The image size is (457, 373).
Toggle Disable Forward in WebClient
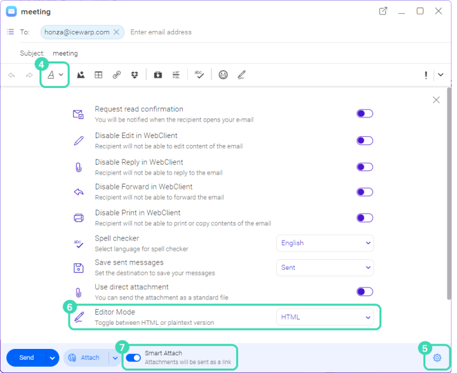coord(364,192)
